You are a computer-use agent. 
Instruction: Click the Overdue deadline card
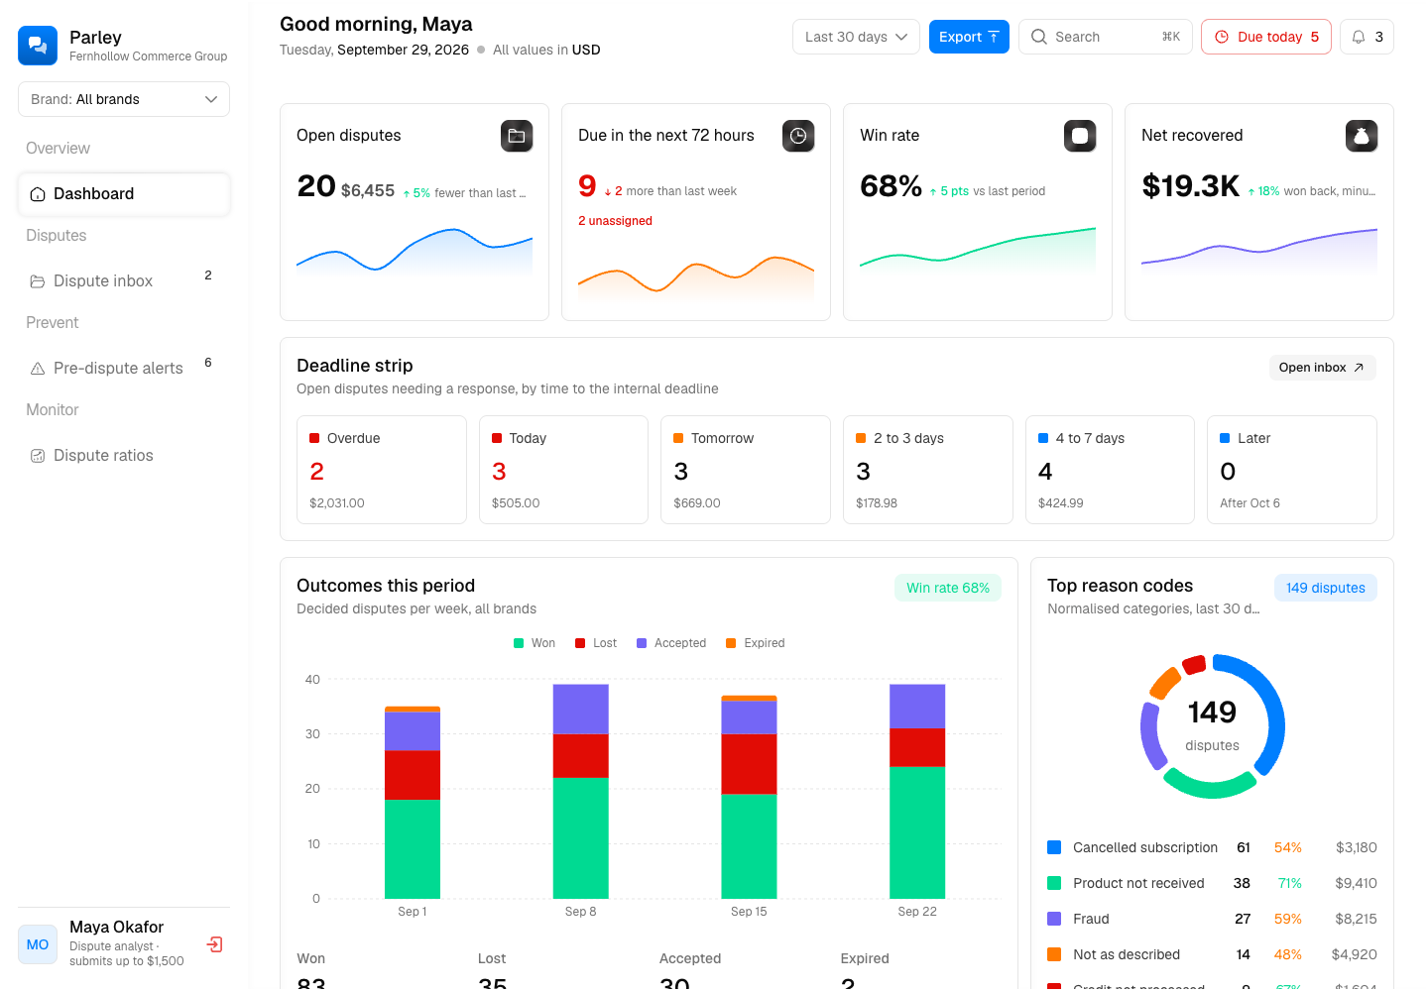tap(382, 470)
